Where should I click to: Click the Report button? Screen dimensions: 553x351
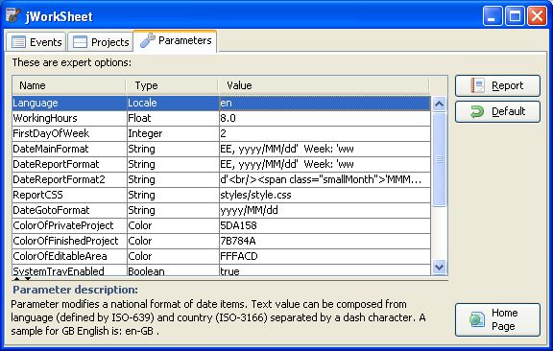tap(497, 85)
